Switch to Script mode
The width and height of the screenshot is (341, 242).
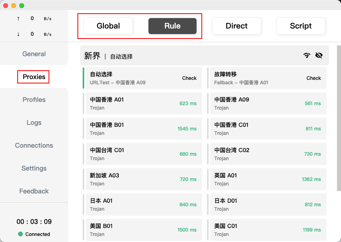point(301,26)
